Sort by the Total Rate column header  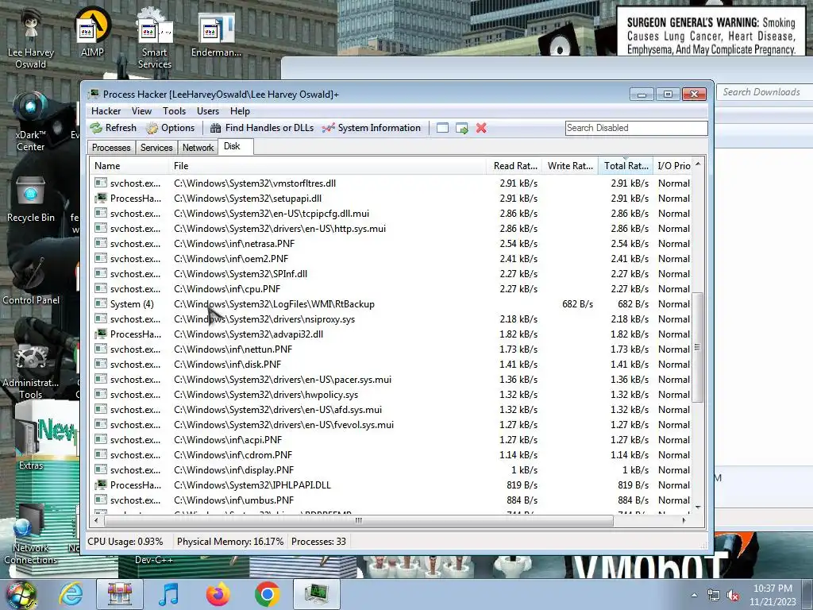coord(626,166)
